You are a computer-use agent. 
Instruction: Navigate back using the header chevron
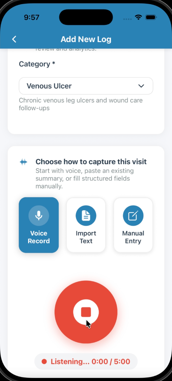pyautogui.click(x=14, y=39)
